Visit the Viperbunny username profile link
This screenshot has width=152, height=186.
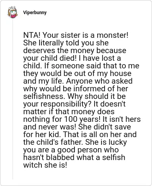coord(35,13)
